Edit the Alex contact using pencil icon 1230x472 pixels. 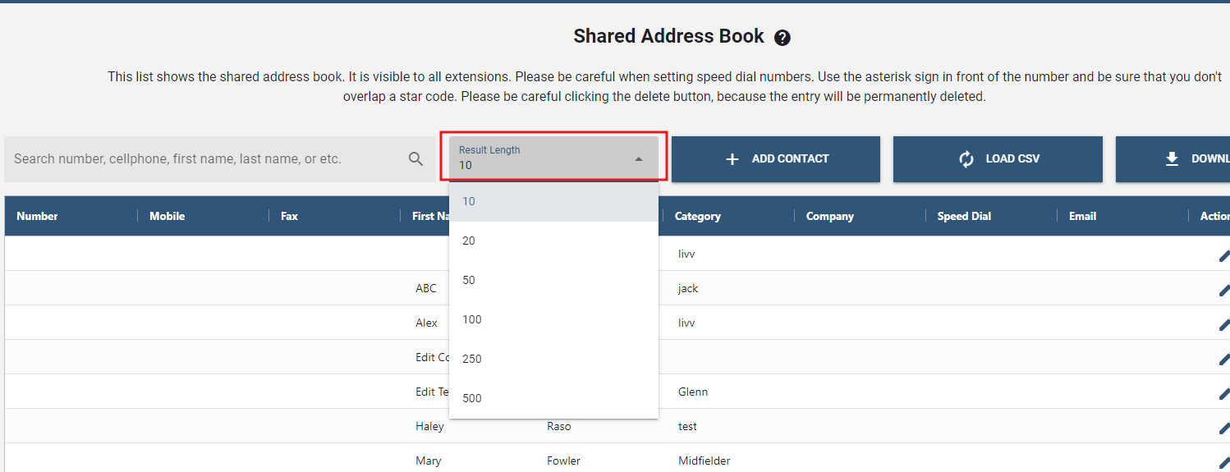1223,324
